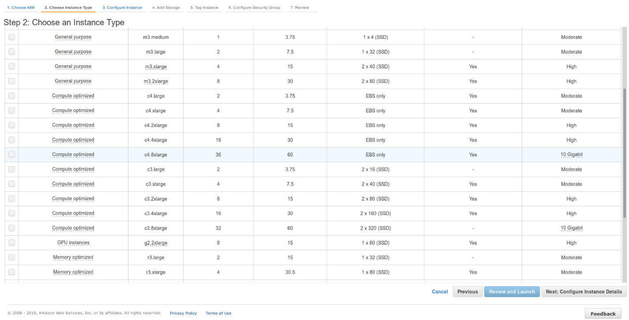Click the 36 vCPU value cell
This screenshot has height=320, width=629.
click(x=218, y=155)
